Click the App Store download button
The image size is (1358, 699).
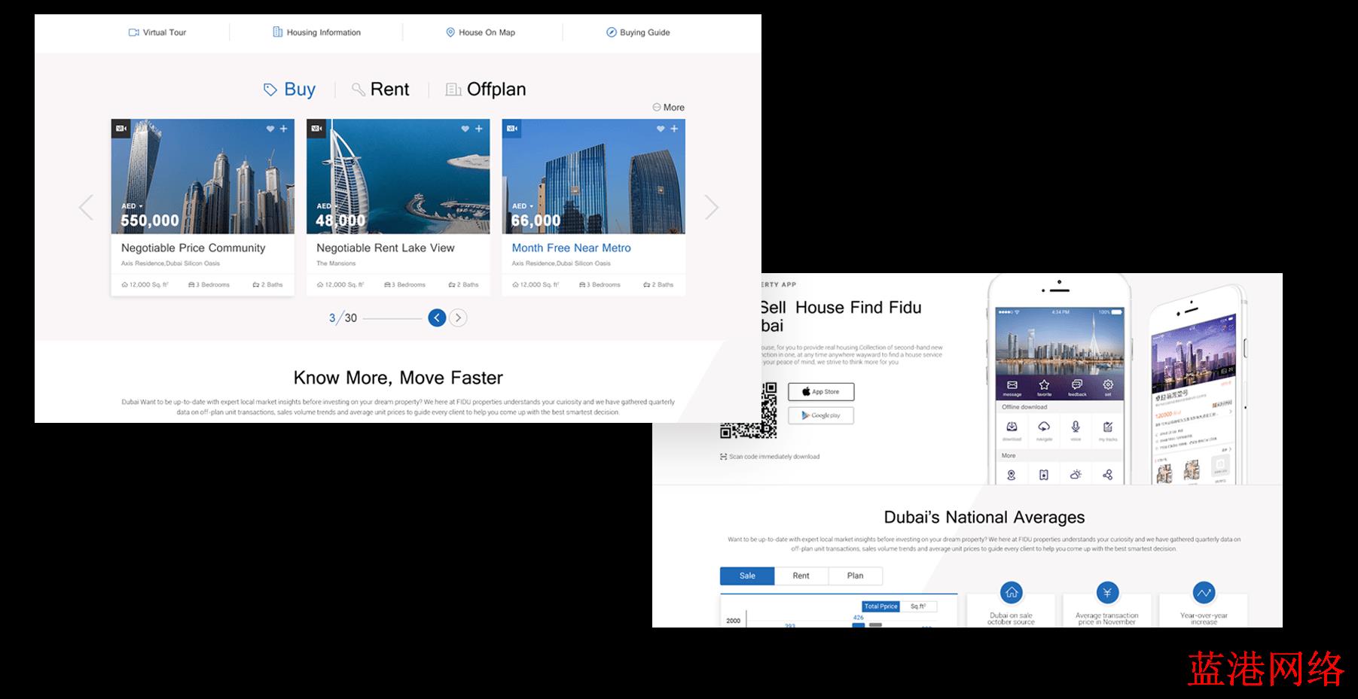(821, 392)
